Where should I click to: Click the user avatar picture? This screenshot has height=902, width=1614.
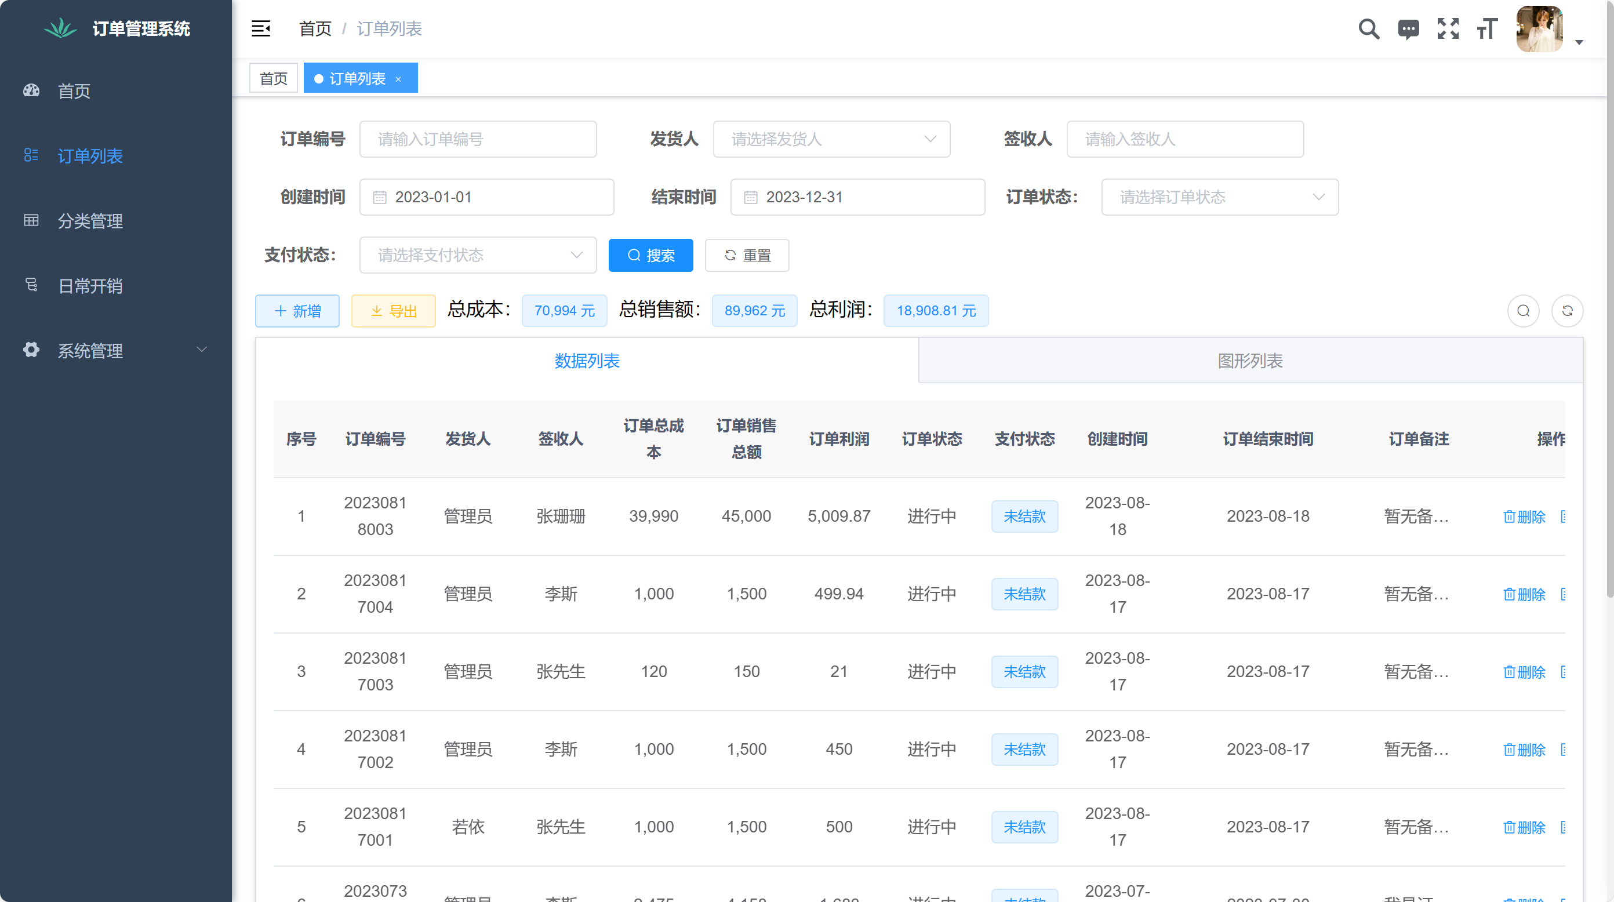[x=1539, y=29]
